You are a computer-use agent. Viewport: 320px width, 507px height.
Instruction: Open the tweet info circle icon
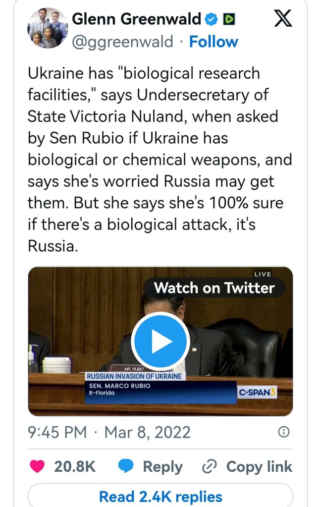point(284,432)
